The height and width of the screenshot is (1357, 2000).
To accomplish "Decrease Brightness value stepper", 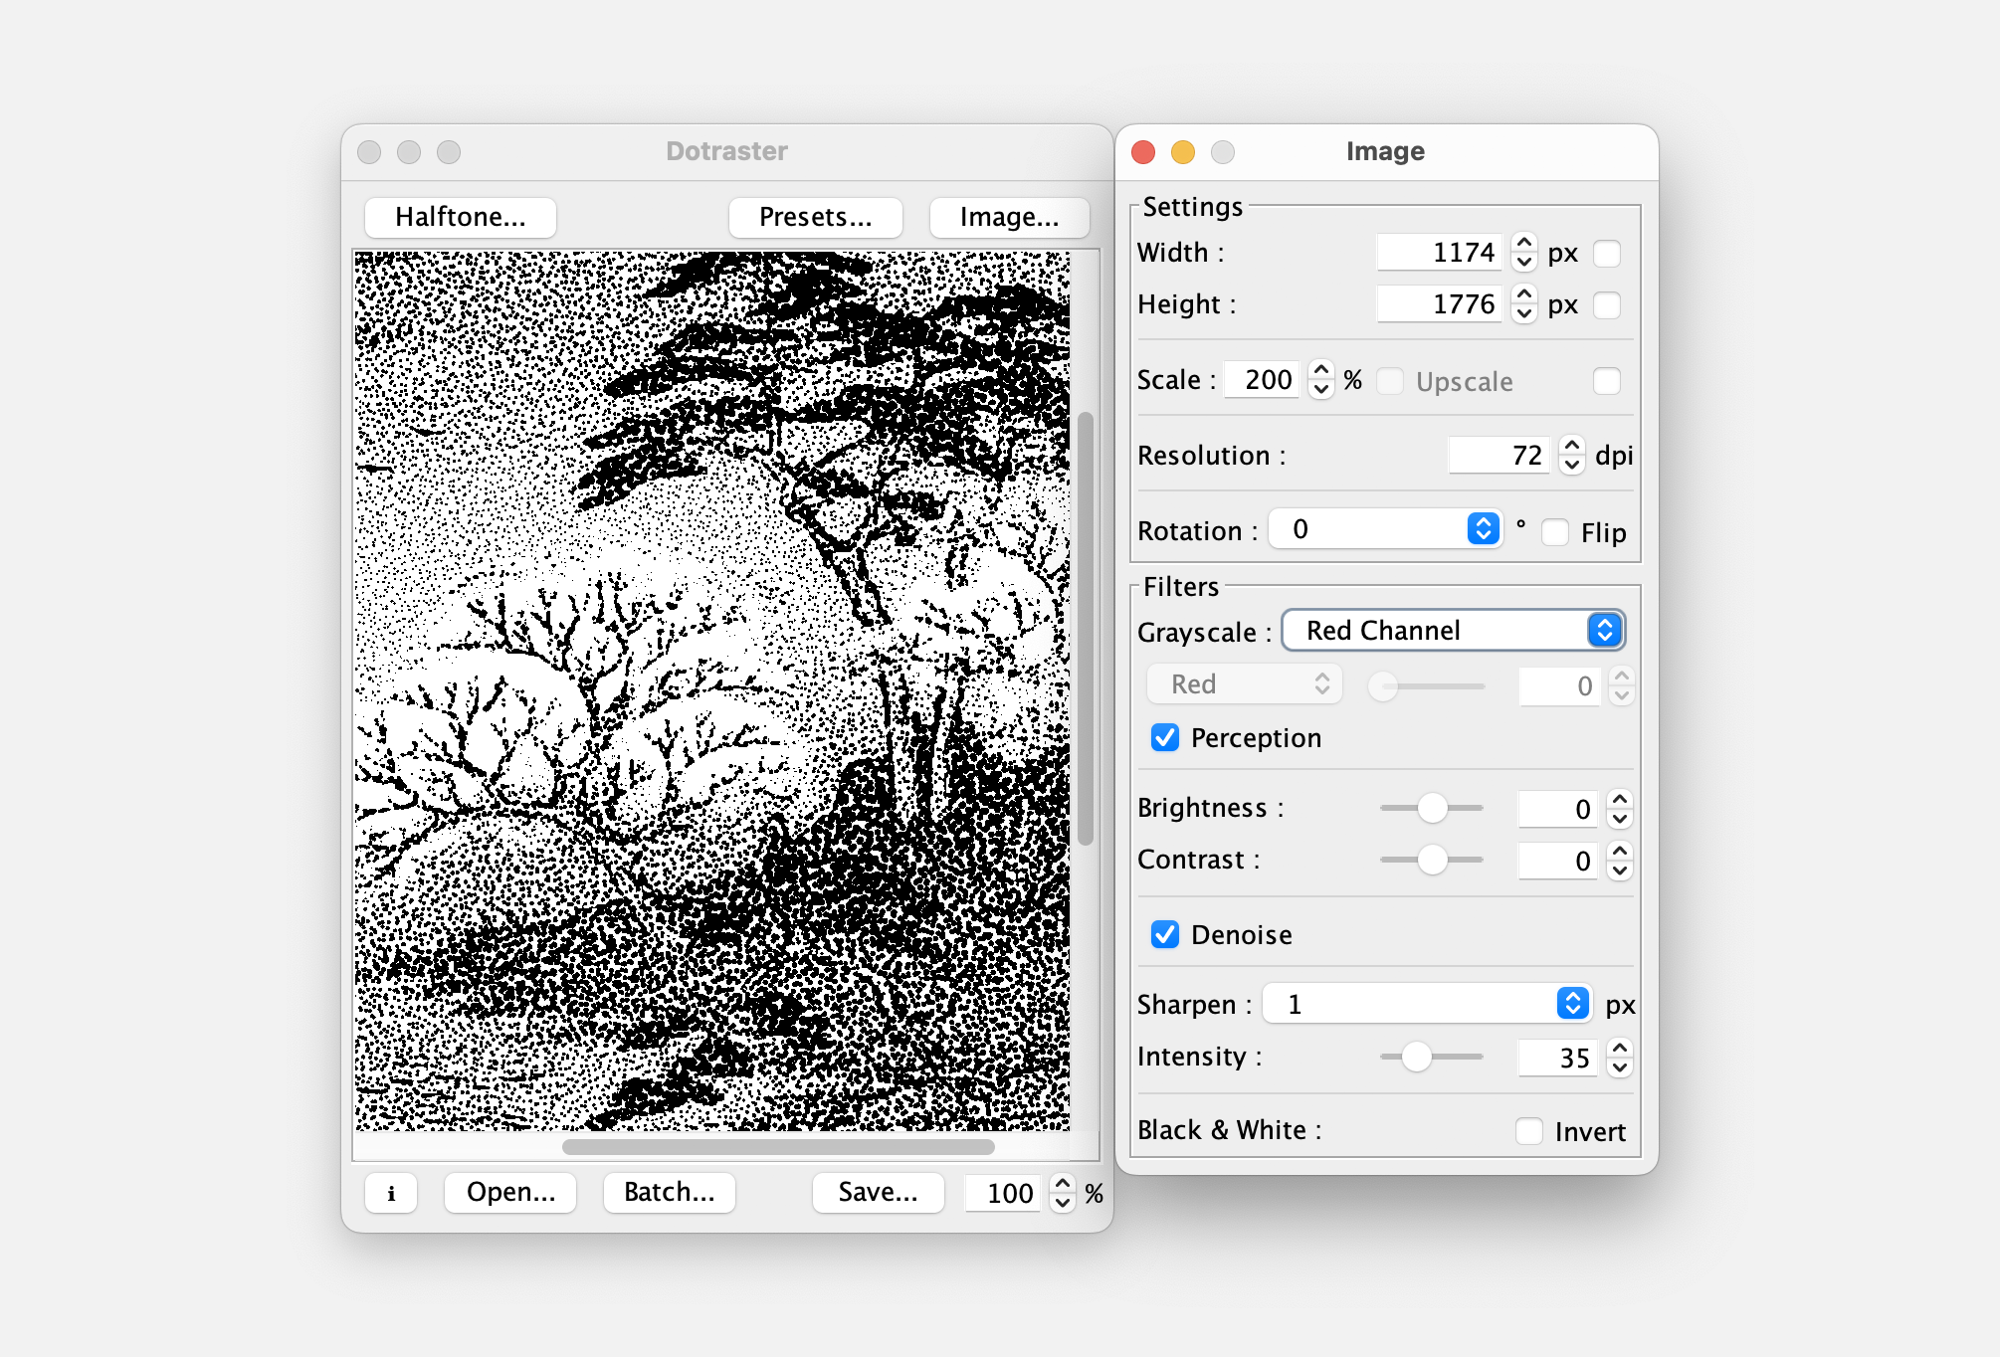I will (1620, 819).
